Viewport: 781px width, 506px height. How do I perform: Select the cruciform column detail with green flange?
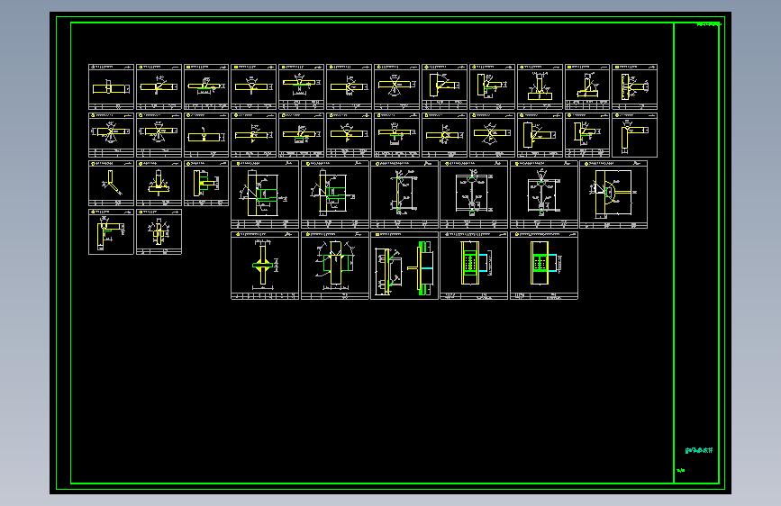tap(265, 266)
